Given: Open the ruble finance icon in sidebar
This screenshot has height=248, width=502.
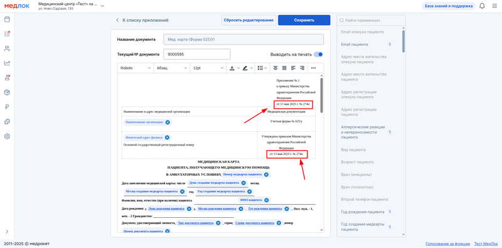Looking at the screenshot, I should click(x=7, y=107).
